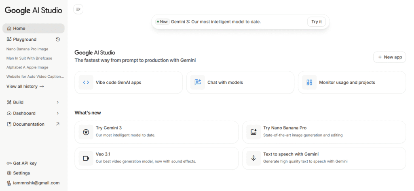
Task: Open Documentation external link
Action: (x=57, y=124)
